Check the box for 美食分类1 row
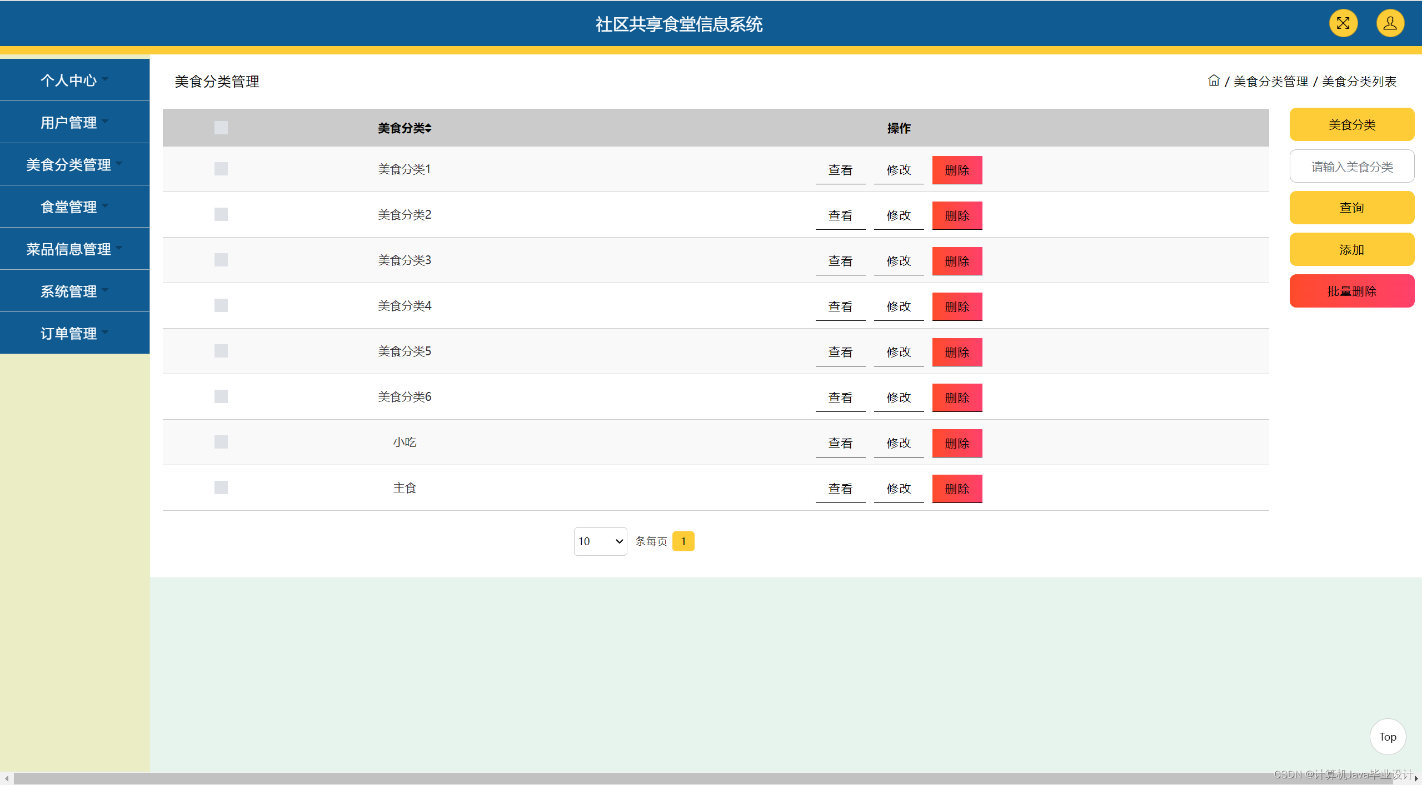1422x785 pixels. (221, 169)
